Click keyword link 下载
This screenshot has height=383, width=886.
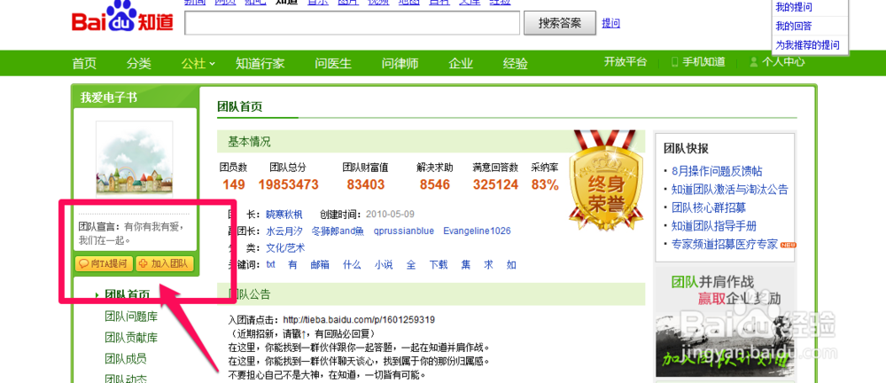(x=439, y=264)
